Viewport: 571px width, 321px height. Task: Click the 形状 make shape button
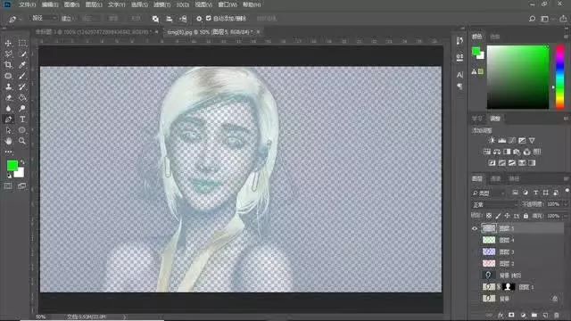[136, 18]
